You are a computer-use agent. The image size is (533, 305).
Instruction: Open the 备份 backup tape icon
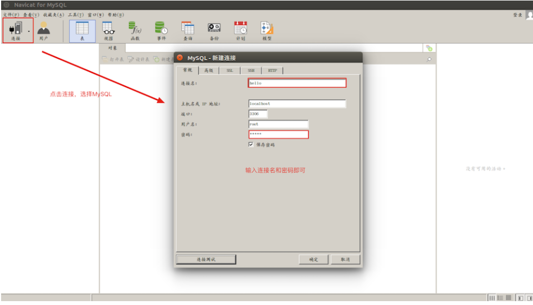[x=214, y=30]
